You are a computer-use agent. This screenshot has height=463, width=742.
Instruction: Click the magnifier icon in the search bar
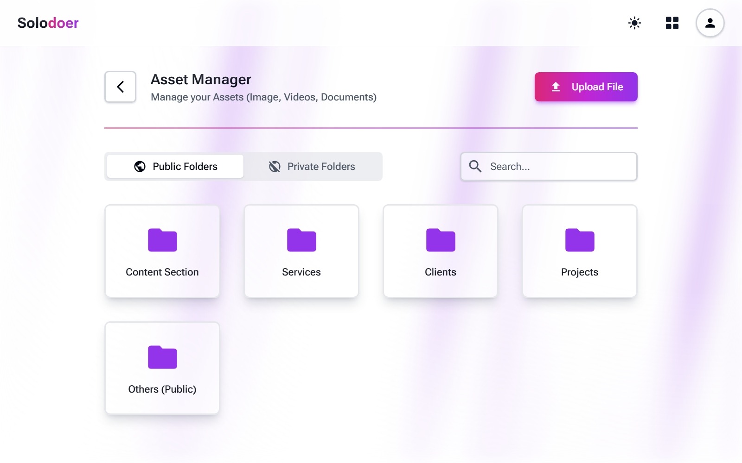tap(475, 166)
